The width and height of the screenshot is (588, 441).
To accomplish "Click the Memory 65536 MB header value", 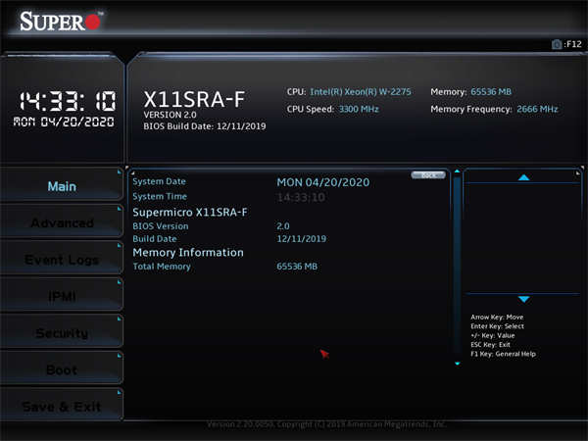I will tap(491, 92).
